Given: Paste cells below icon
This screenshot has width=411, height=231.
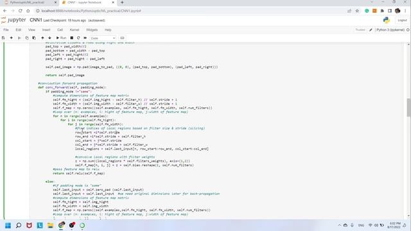Looking at the screenshot, I should (x=34, y=38).
